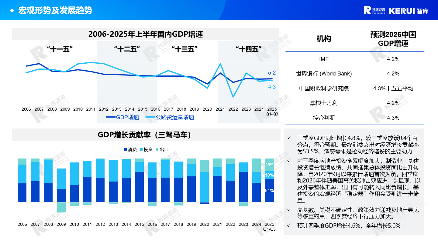438x247 pixels.
Task: Click the checkmark beside the 前三季度房地产投资 paragraph
Action: pos(289,160)
